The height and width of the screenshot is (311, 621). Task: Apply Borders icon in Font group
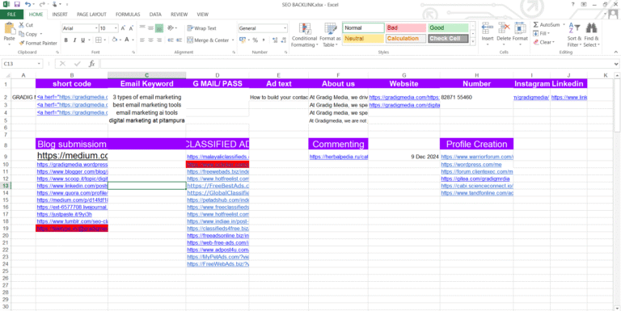pyautogui.click(x=97, y=40)
